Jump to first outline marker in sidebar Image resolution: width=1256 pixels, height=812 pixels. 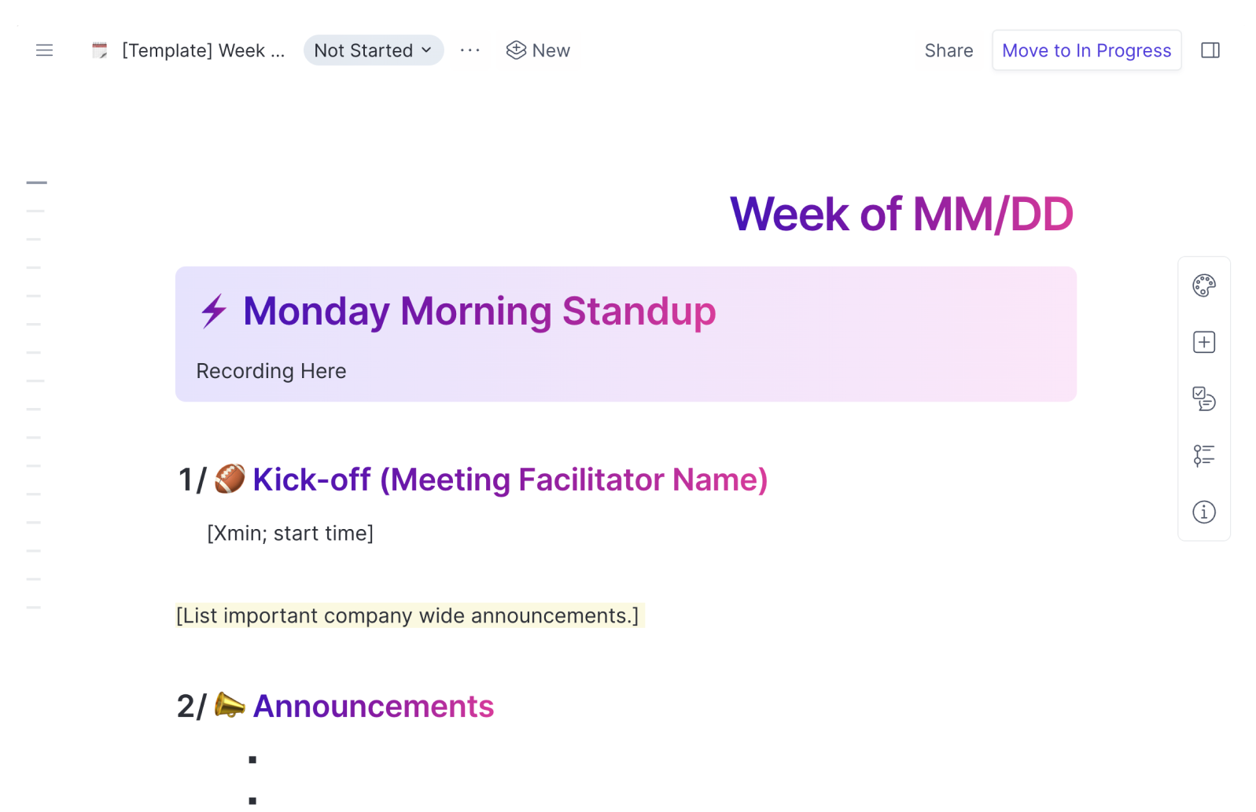(x=36, y=182)
